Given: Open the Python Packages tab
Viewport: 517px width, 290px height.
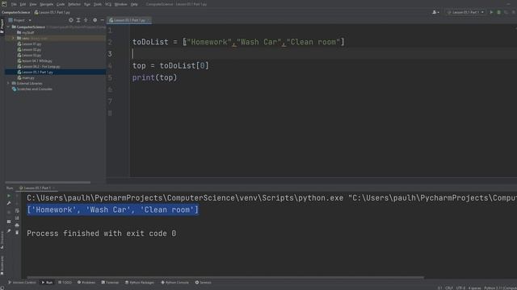Looking at the screenshot, I should click(x=140, y=283).
